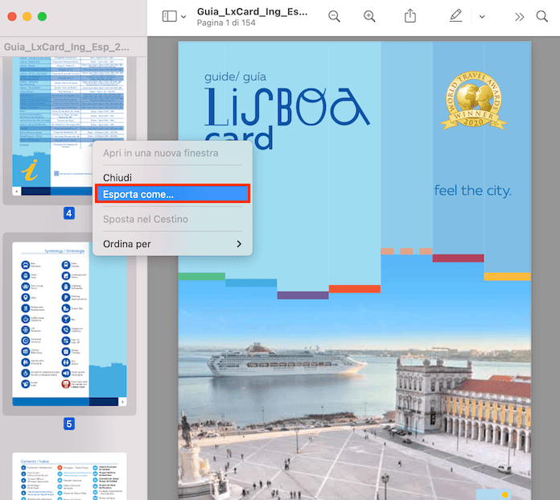This screenshot has height=500, width=560.
Task: Click the 'Pagina 1 di 154' label
Action: [x=226, y=23]
